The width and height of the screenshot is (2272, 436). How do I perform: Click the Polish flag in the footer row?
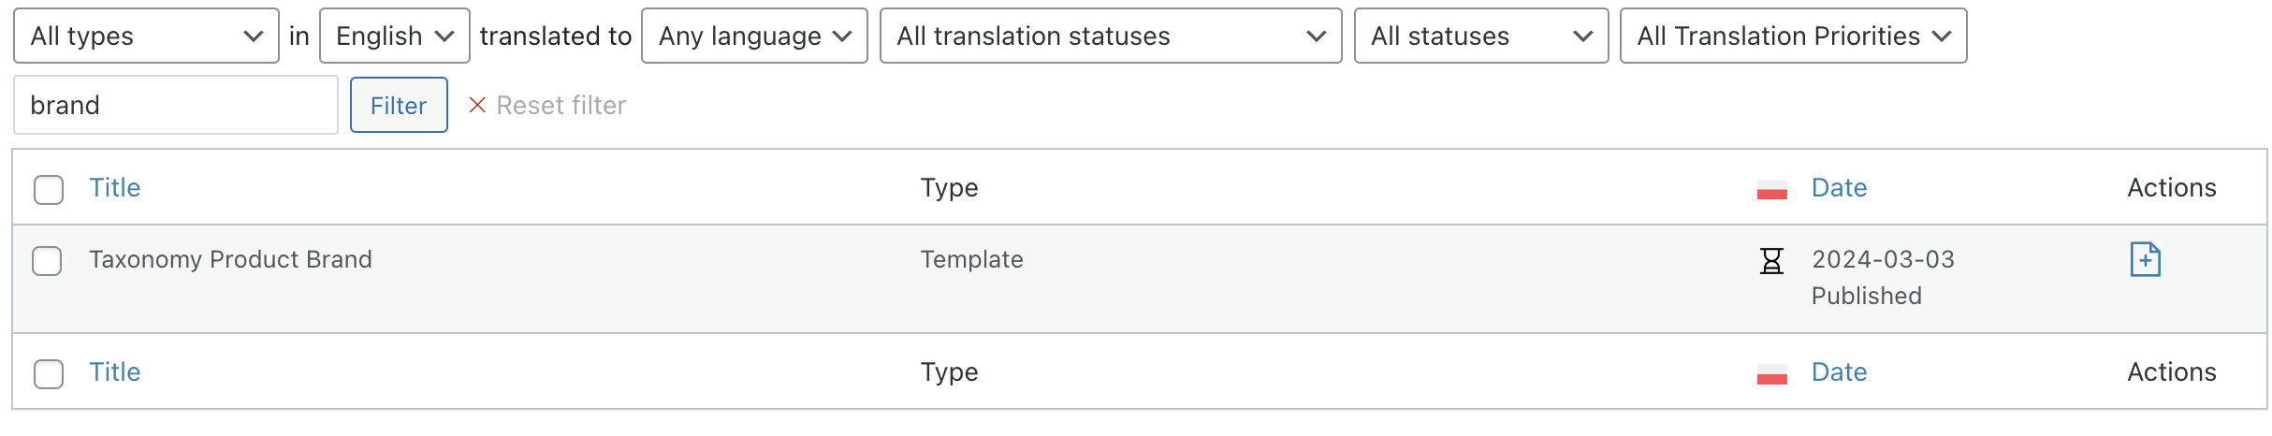tap(1771, 373)
